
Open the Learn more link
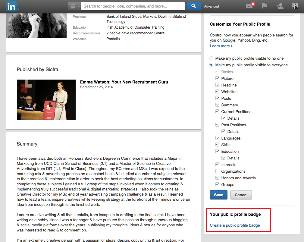point(221,46)
